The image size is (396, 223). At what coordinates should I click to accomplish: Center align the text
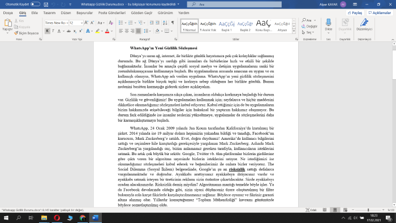click(127, 31)
